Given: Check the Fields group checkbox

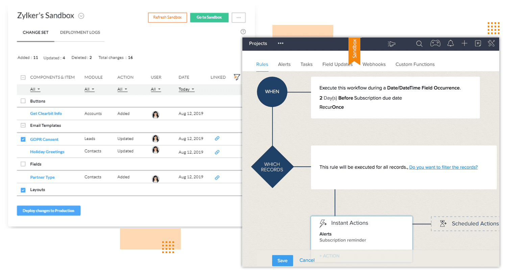Looking at the screenshot, I should pos(23,164).
